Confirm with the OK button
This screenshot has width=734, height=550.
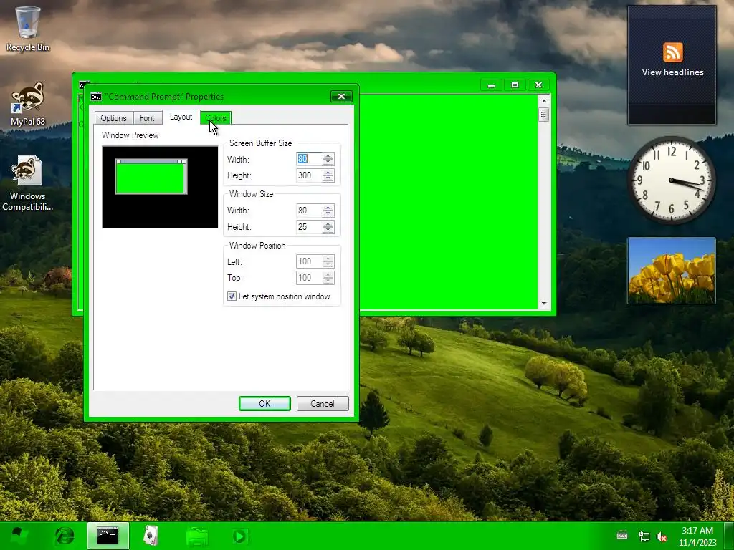[x=264, y=404]
